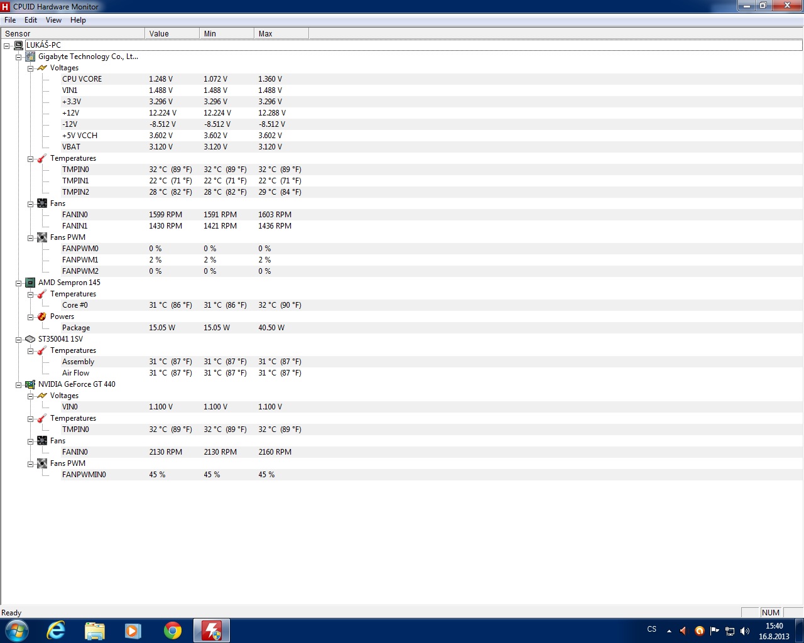Viewport: 804px width, 643px height.
Task: Collapse the ST350041 1SV node
Action: (19, 340)
